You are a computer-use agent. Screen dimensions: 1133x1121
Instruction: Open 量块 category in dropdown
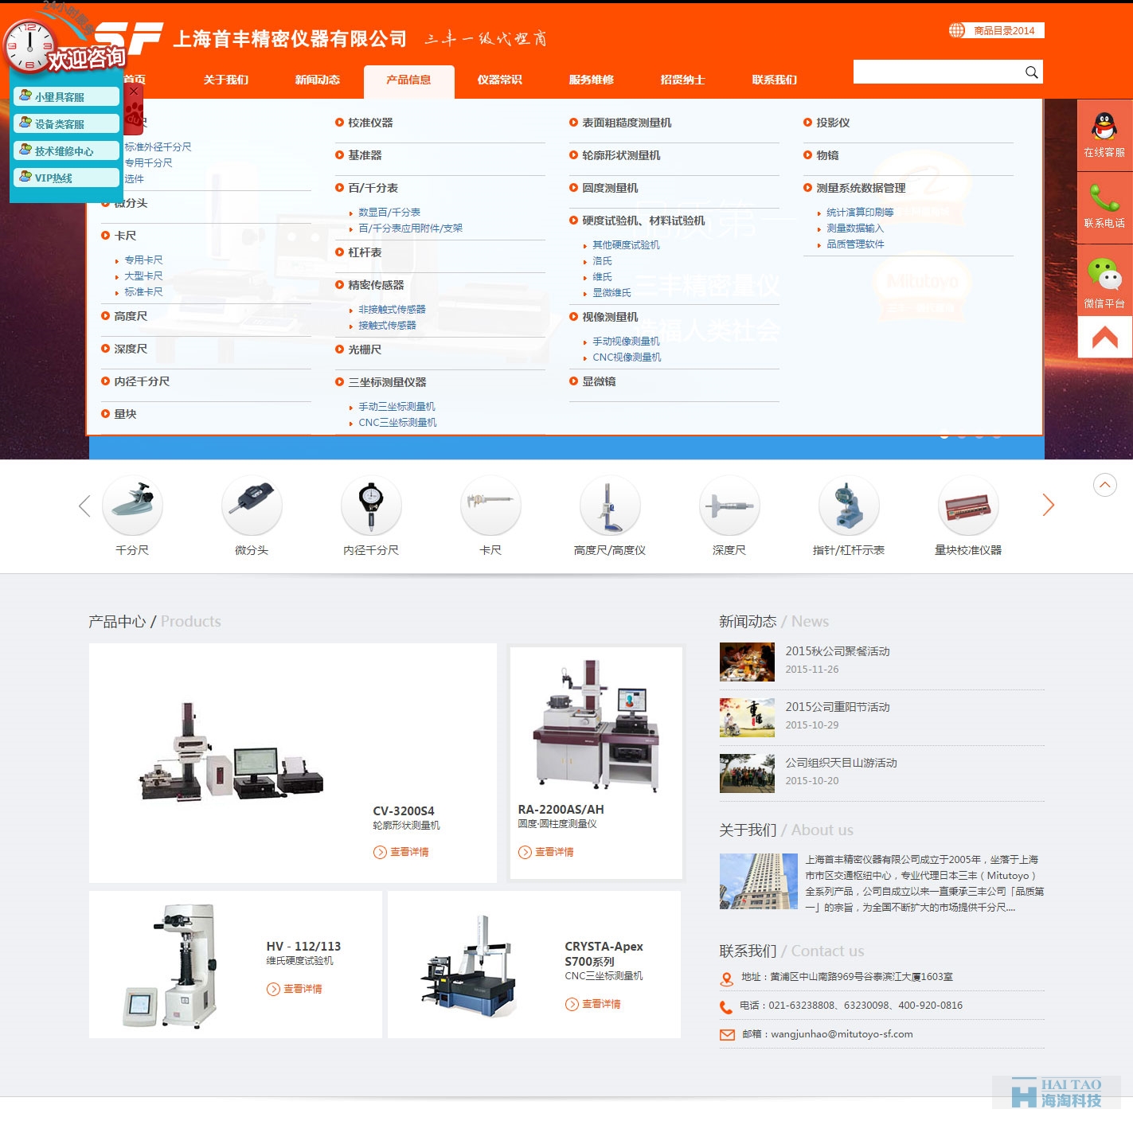coord(125,414)
